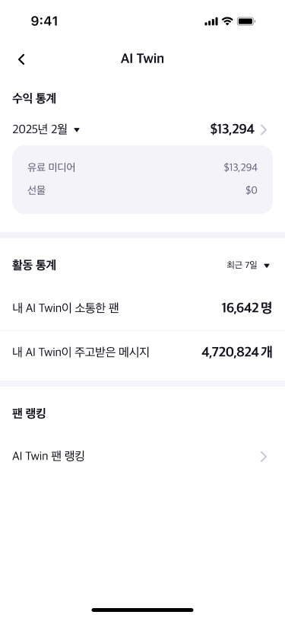Expand the 2025년 2월 month dropdown arrow
Image resolution: width=285 pixels, height=618 pixels.
click(x=77, y=129)
